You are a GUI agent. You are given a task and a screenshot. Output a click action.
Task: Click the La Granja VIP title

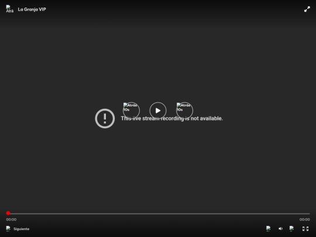click(32, 9)
